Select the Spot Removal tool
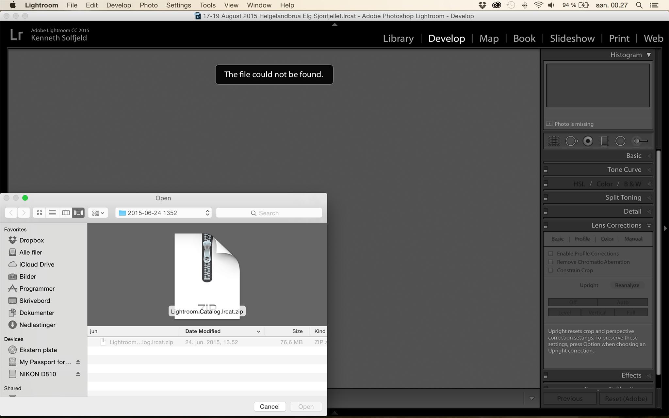The height and width of the screenshot is (418, 669). pyautogui.click(x=571, y=141)
